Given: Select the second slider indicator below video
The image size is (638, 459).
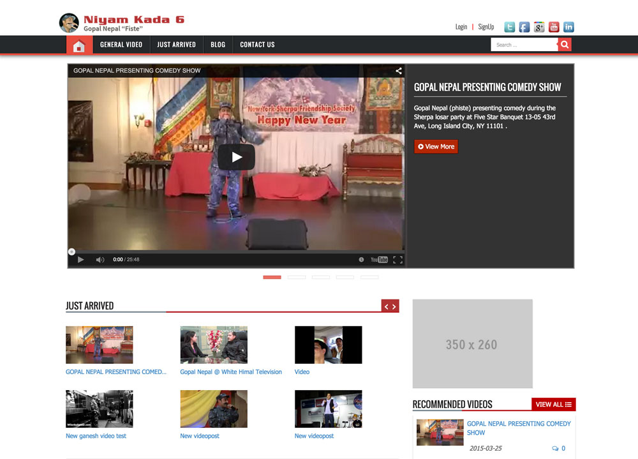Looking at the screenshot, I should click(x=297, y=277).
